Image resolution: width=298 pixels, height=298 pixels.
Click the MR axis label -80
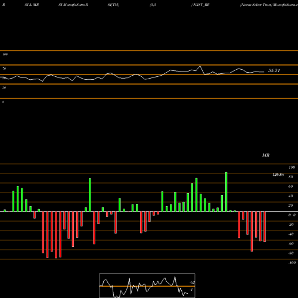[291, 253]
